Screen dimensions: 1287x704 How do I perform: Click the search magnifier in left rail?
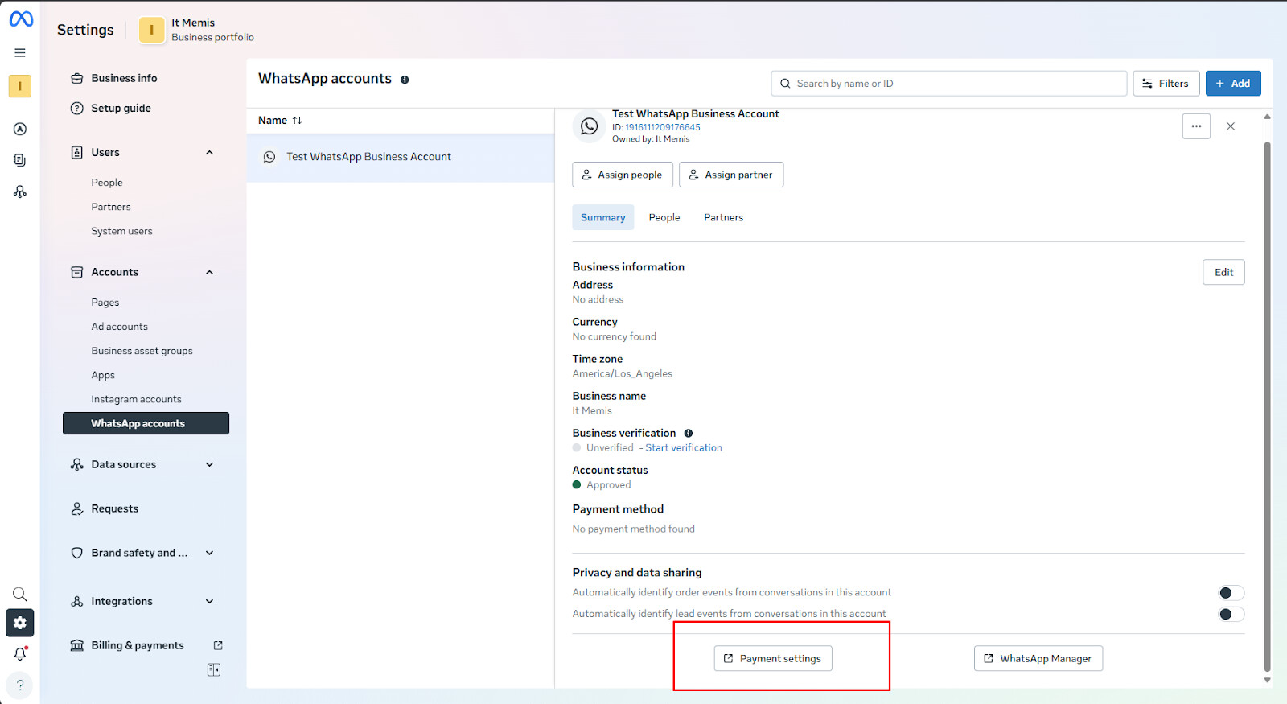click(x=20, y=595)
